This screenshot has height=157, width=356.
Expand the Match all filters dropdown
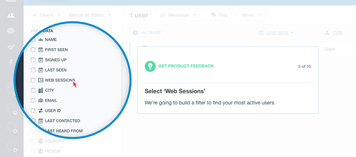point(89,15)
